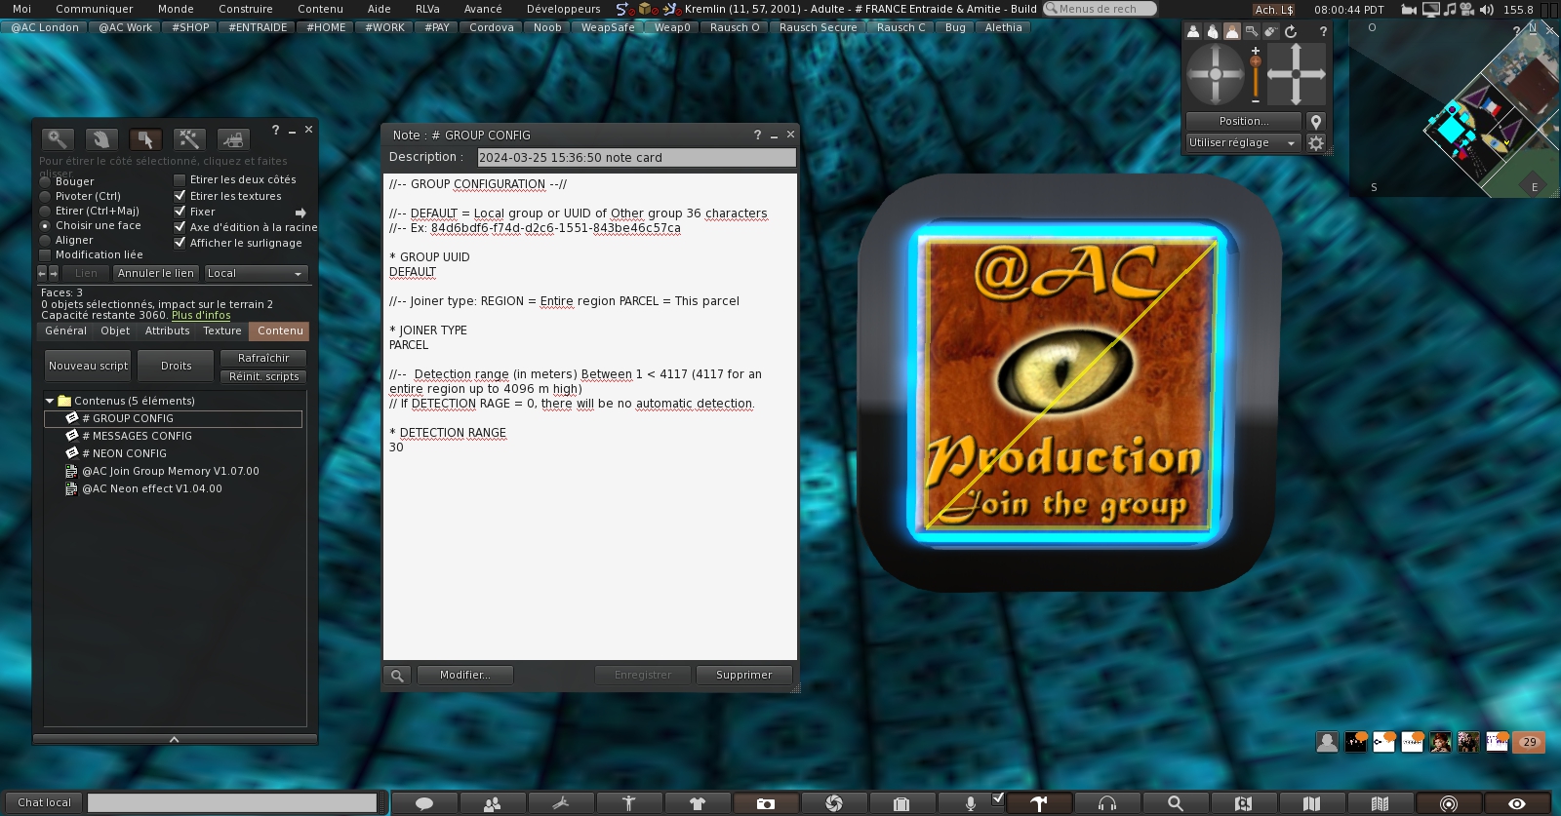
Task: Switch to the 'Texture' tab
Action: [x=222, y=331]
